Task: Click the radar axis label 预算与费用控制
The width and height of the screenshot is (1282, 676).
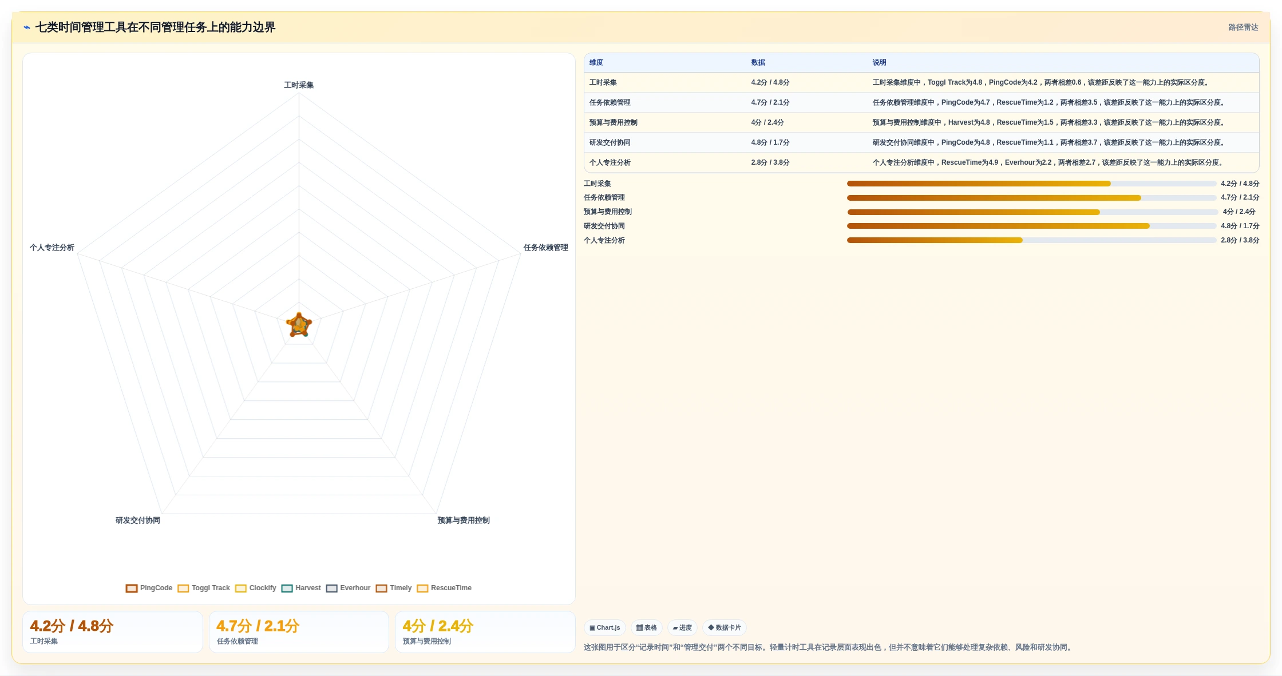Action: (x=464, y=520)
